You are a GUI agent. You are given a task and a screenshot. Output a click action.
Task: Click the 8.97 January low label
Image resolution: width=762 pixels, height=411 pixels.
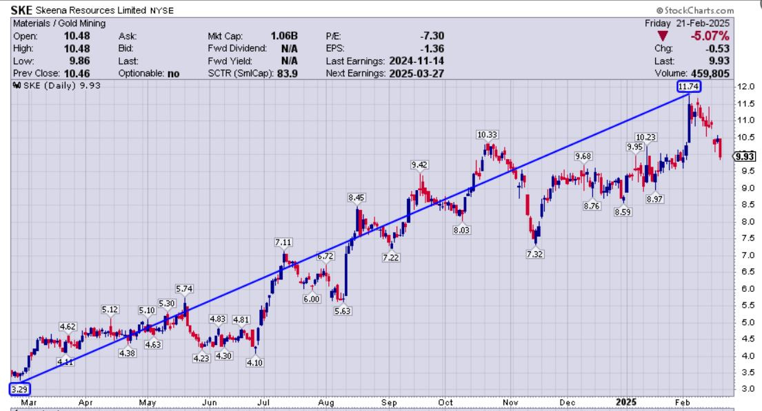pyautogui.click(x=654, y=199)
